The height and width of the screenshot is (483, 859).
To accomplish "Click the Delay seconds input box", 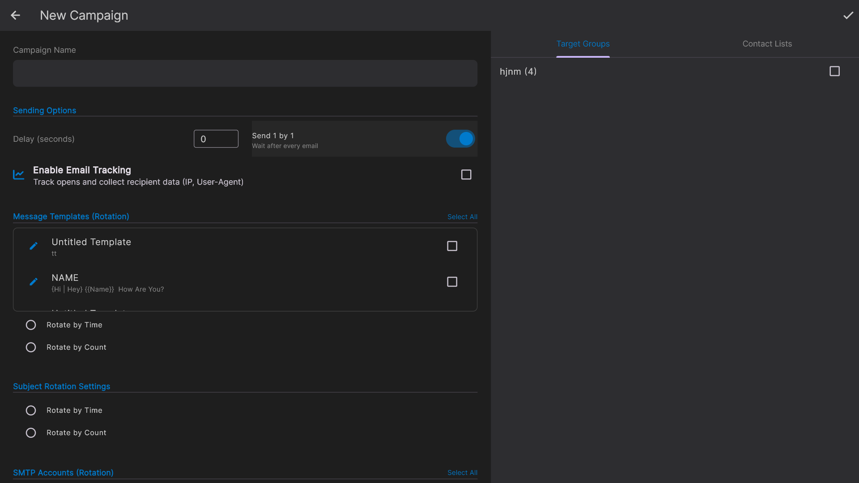I will coord(216,139).
